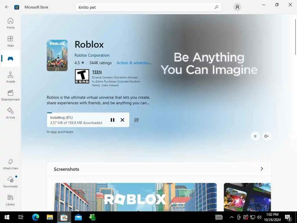Click the search magnifier icon
This screenshot has height=223, width=297.
point(216,7)
